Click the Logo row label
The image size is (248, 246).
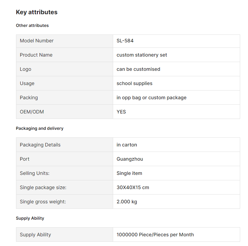tap(25, 69)
